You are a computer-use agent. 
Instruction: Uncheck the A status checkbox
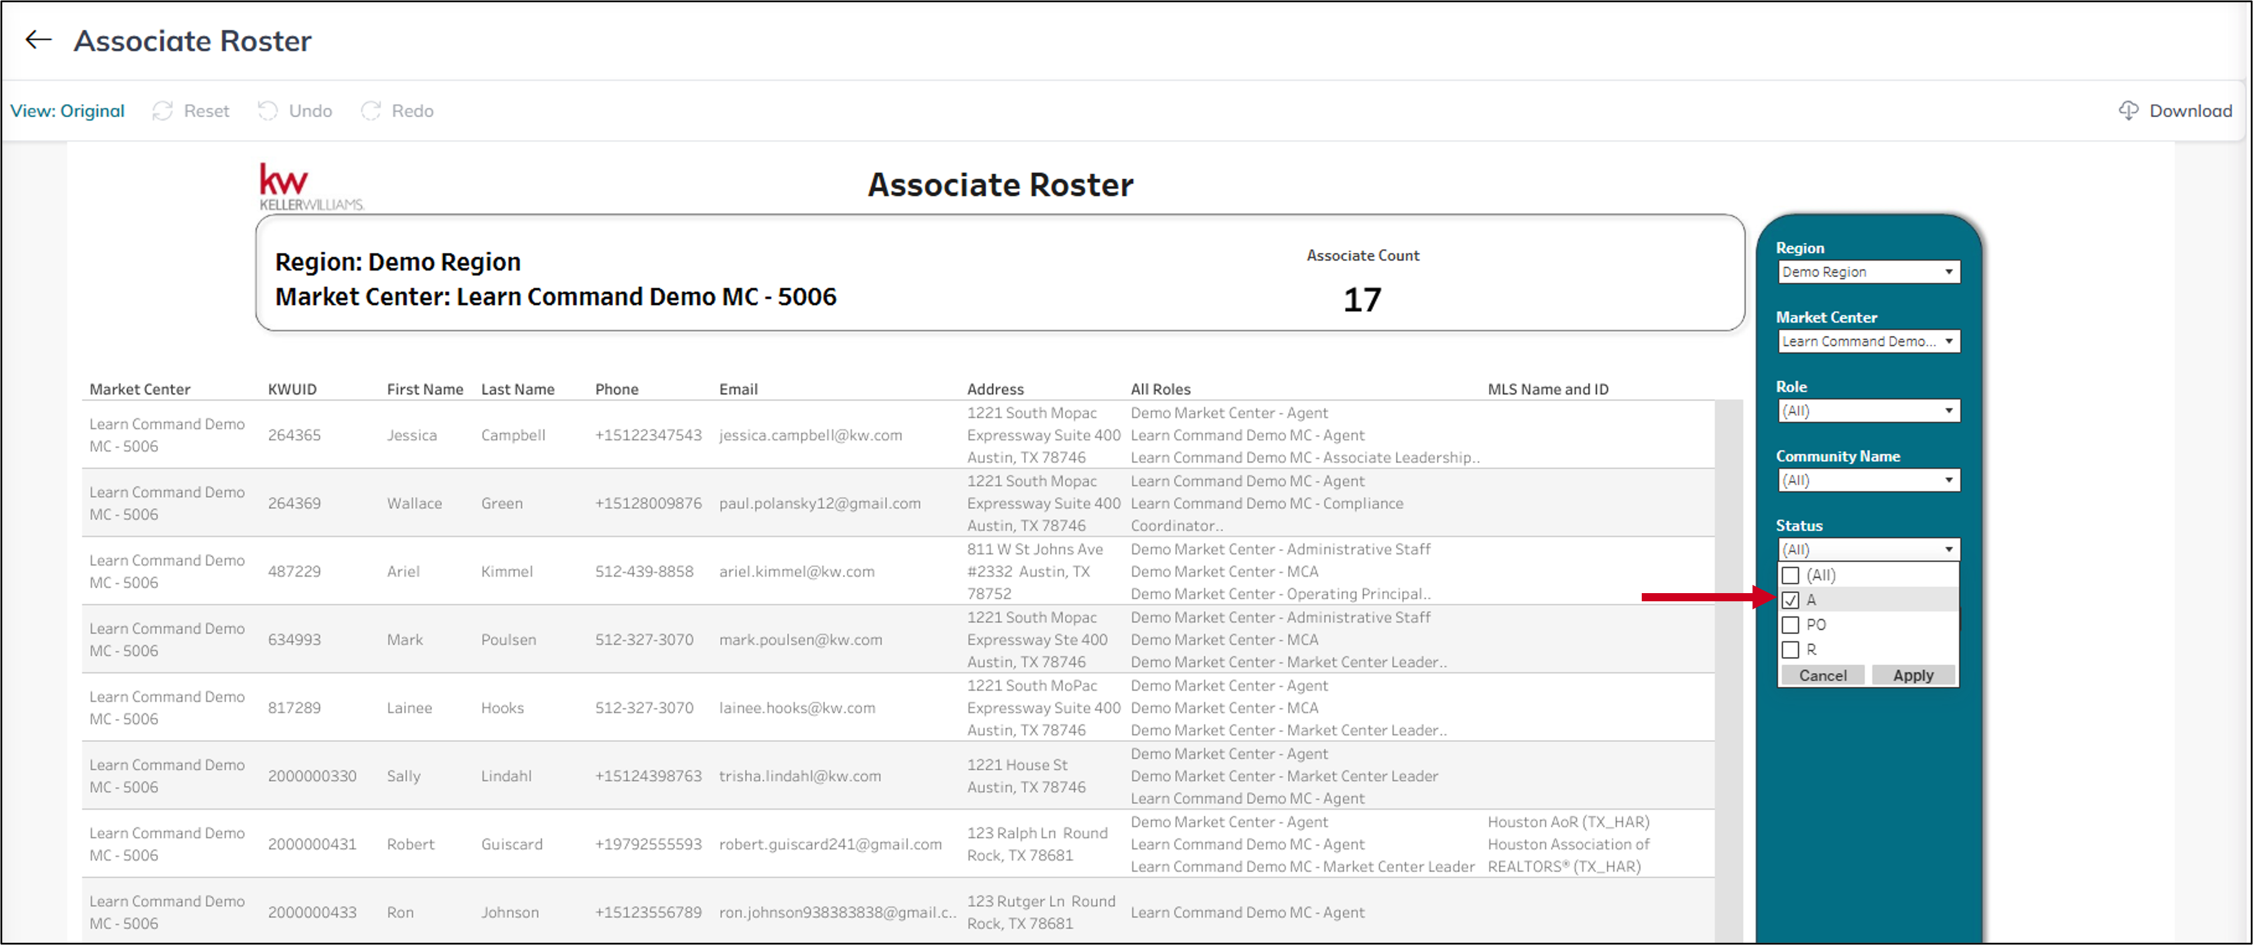pos(1790,600)
